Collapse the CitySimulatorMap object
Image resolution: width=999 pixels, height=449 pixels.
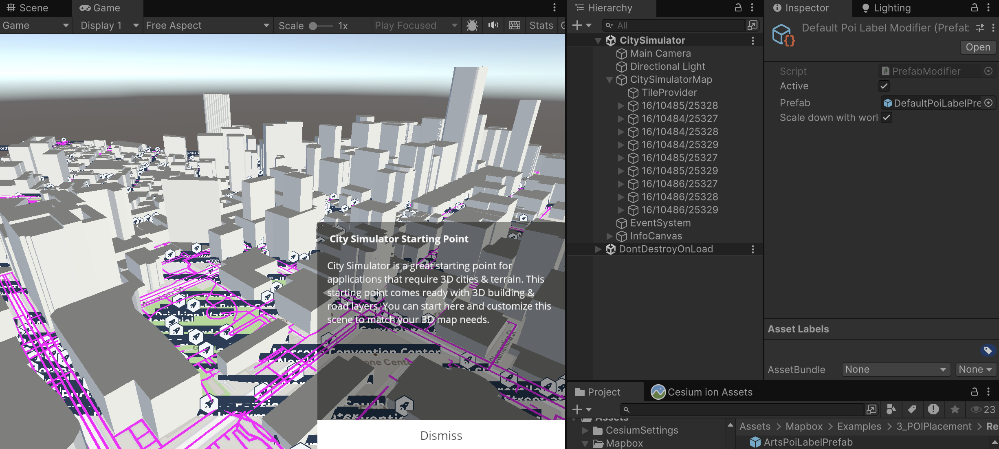point(610,80)
